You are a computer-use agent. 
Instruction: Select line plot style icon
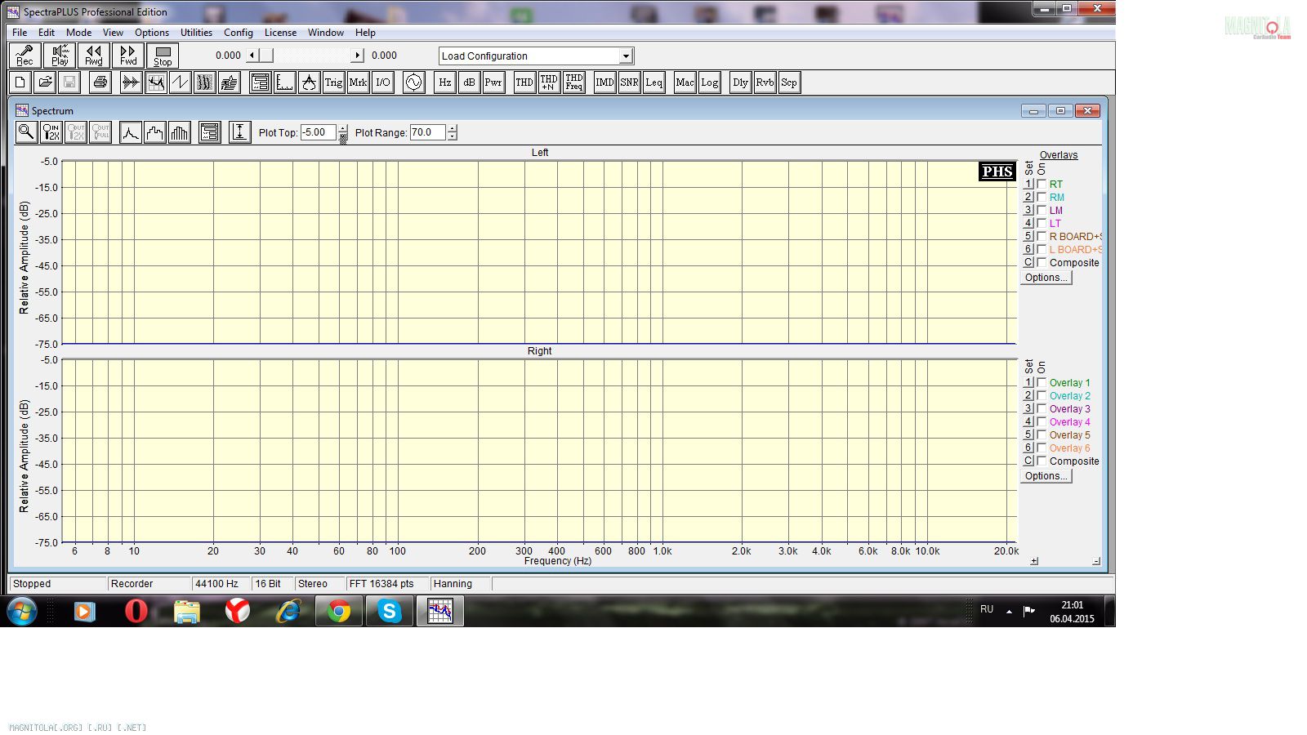point(130,132)
